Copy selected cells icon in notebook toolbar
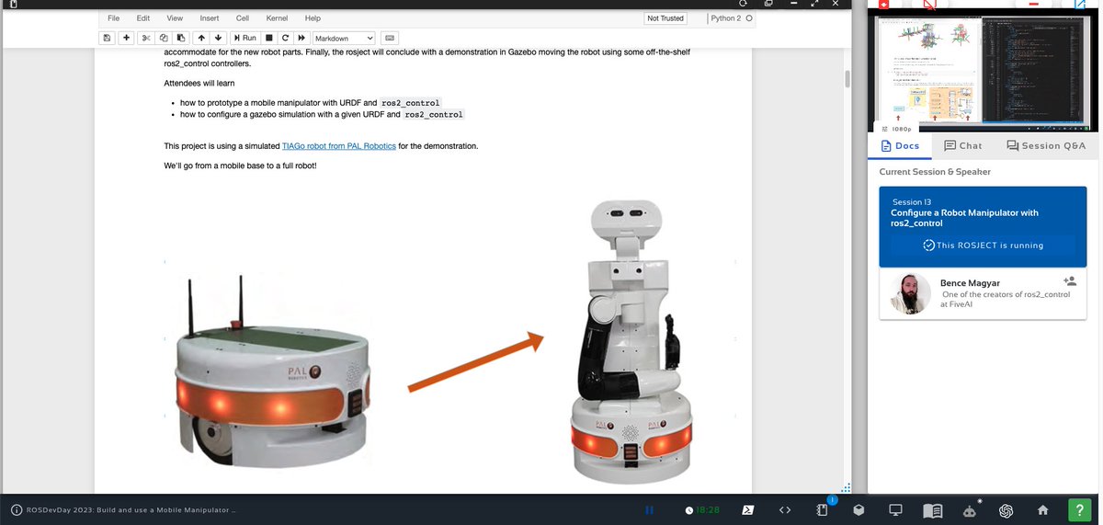The image size is (1103, 525). [164, 38]
